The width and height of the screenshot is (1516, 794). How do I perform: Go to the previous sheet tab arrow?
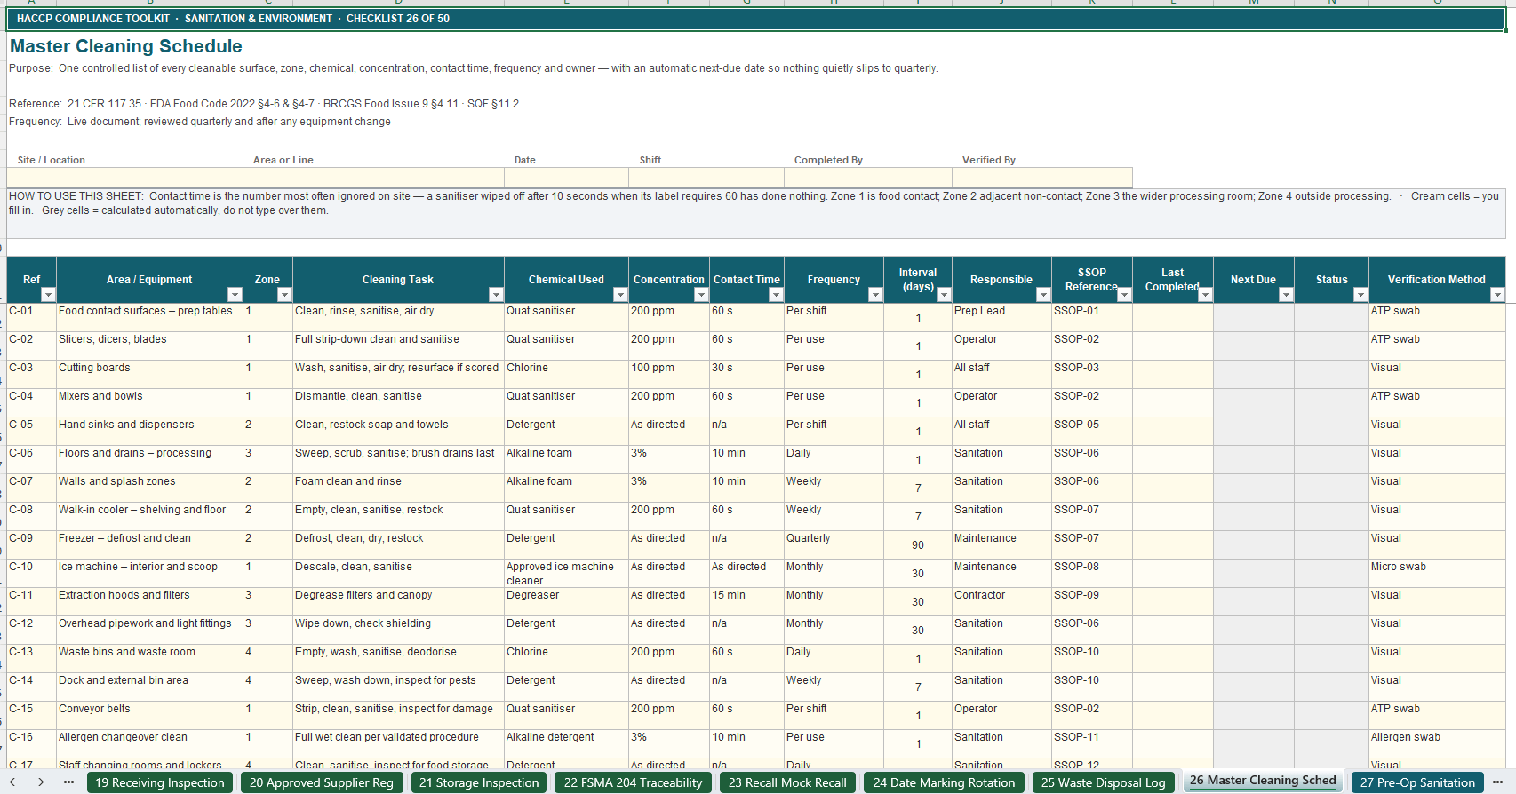point(12,782)
